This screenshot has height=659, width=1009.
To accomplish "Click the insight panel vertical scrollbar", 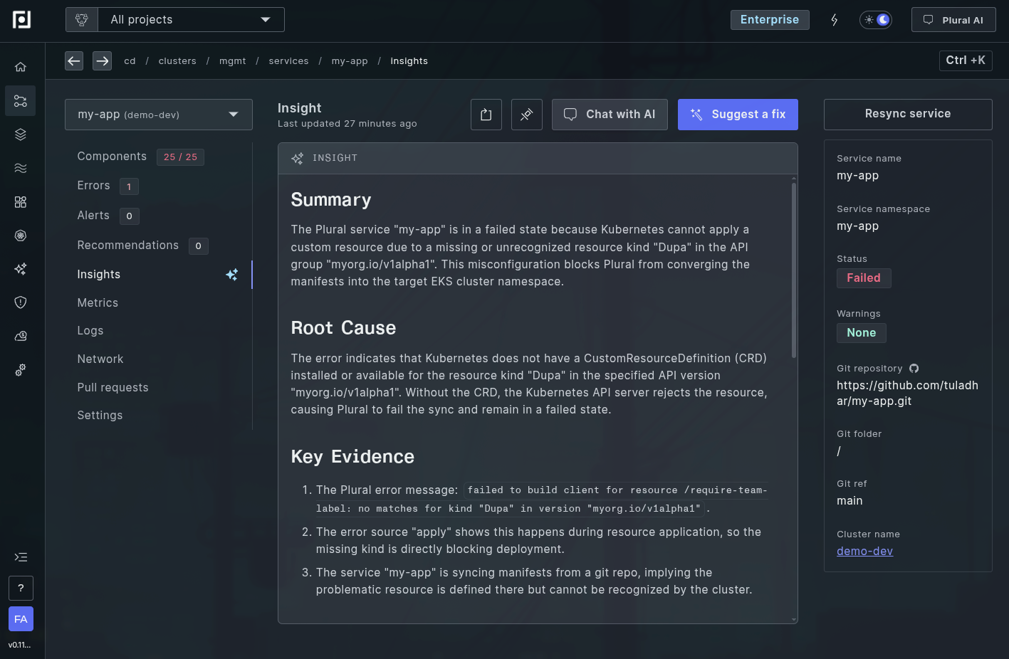I will coord(794,270).
